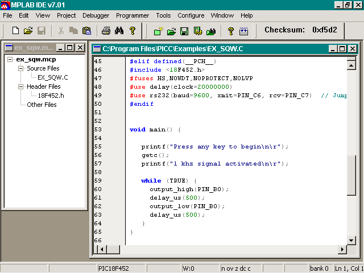
Task: Collapse the ex_sqw.mcp project tree node
Action: coord(10,59)
